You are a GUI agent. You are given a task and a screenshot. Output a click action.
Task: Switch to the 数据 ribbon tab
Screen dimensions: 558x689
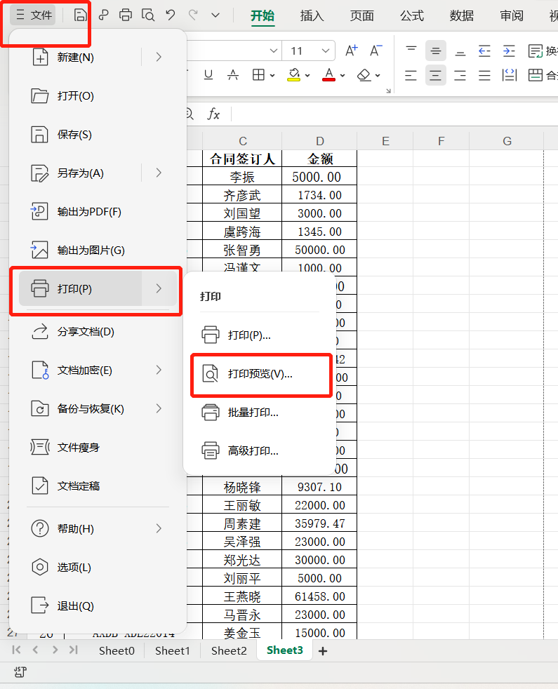(x=462, y=16)
